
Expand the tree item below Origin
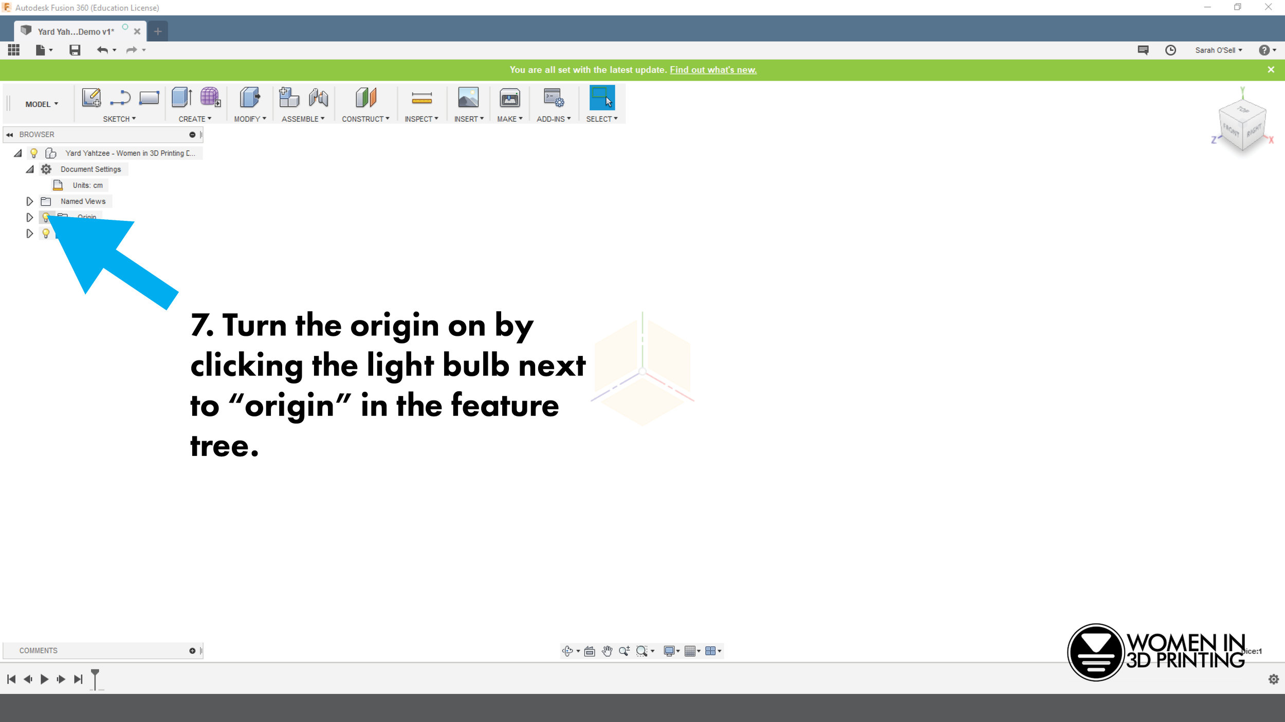coord(29,234)
